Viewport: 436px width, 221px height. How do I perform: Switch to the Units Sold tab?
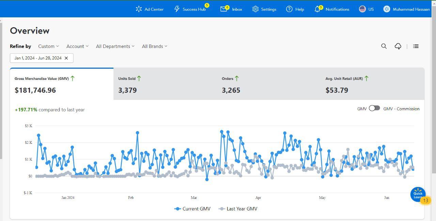click(x=165, y=84)
